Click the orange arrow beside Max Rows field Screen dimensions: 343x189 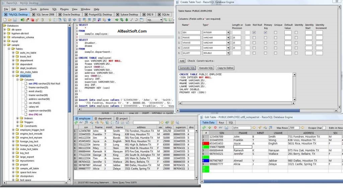pos(302,128)
